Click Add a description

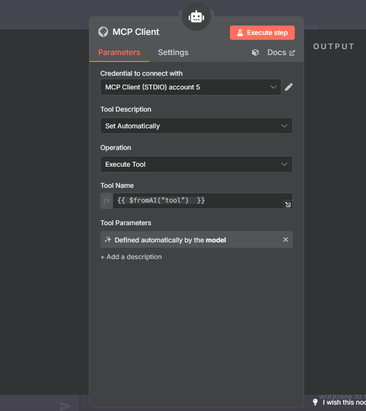click(x=131, y=257)
